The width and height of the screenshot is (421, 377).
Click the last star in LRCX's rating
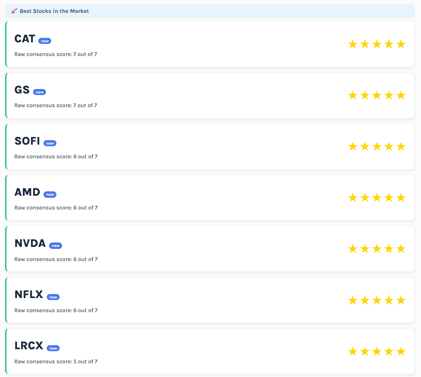pos(401,351)
